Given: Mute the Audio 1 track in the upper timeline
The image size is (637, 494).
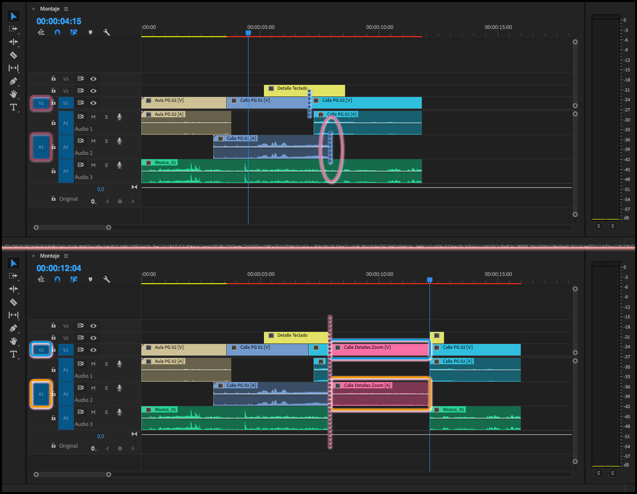Looking at the screenshot, I should [93, 117].
